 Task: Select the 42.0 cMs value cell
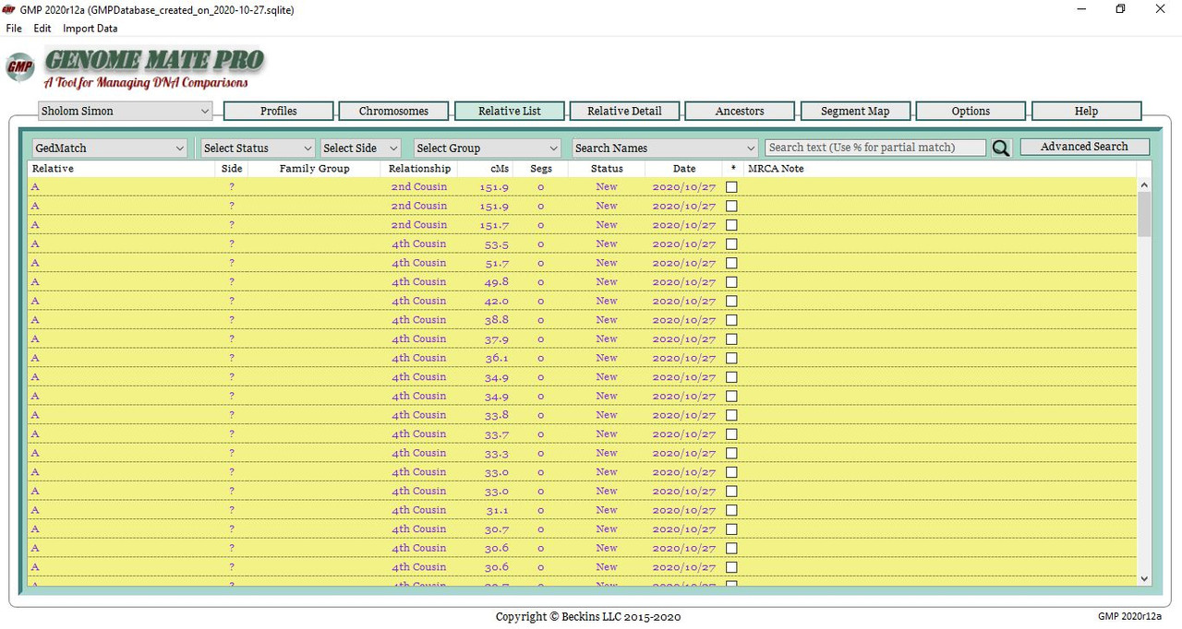tap(497, 302)
